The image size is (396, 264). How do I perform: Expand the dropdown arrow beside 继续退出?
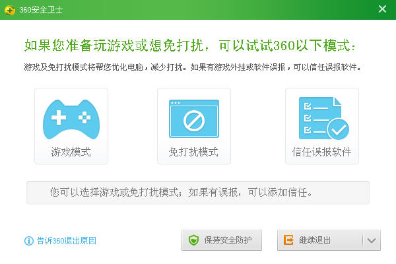372,240
